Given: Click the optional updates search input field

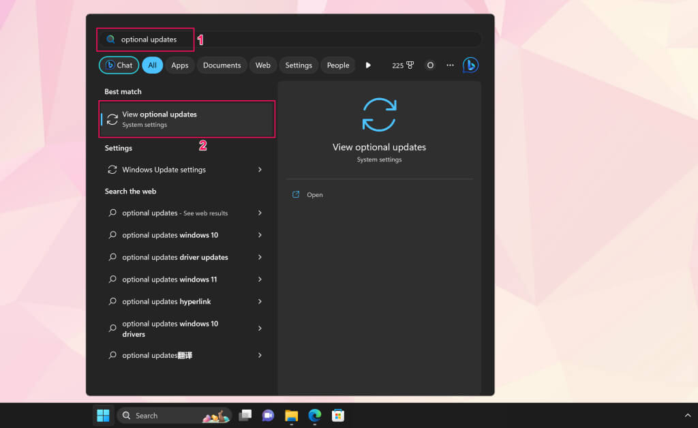Looking at the screenshot, I should click(x=289, y=40).
